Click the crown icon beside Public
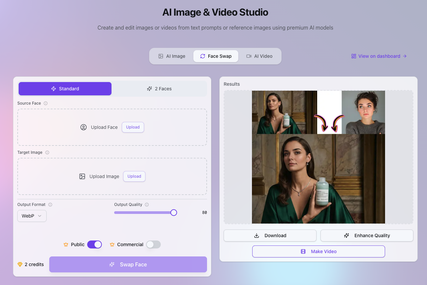Viewport: 427px width, 285px height. pos(66,244)
